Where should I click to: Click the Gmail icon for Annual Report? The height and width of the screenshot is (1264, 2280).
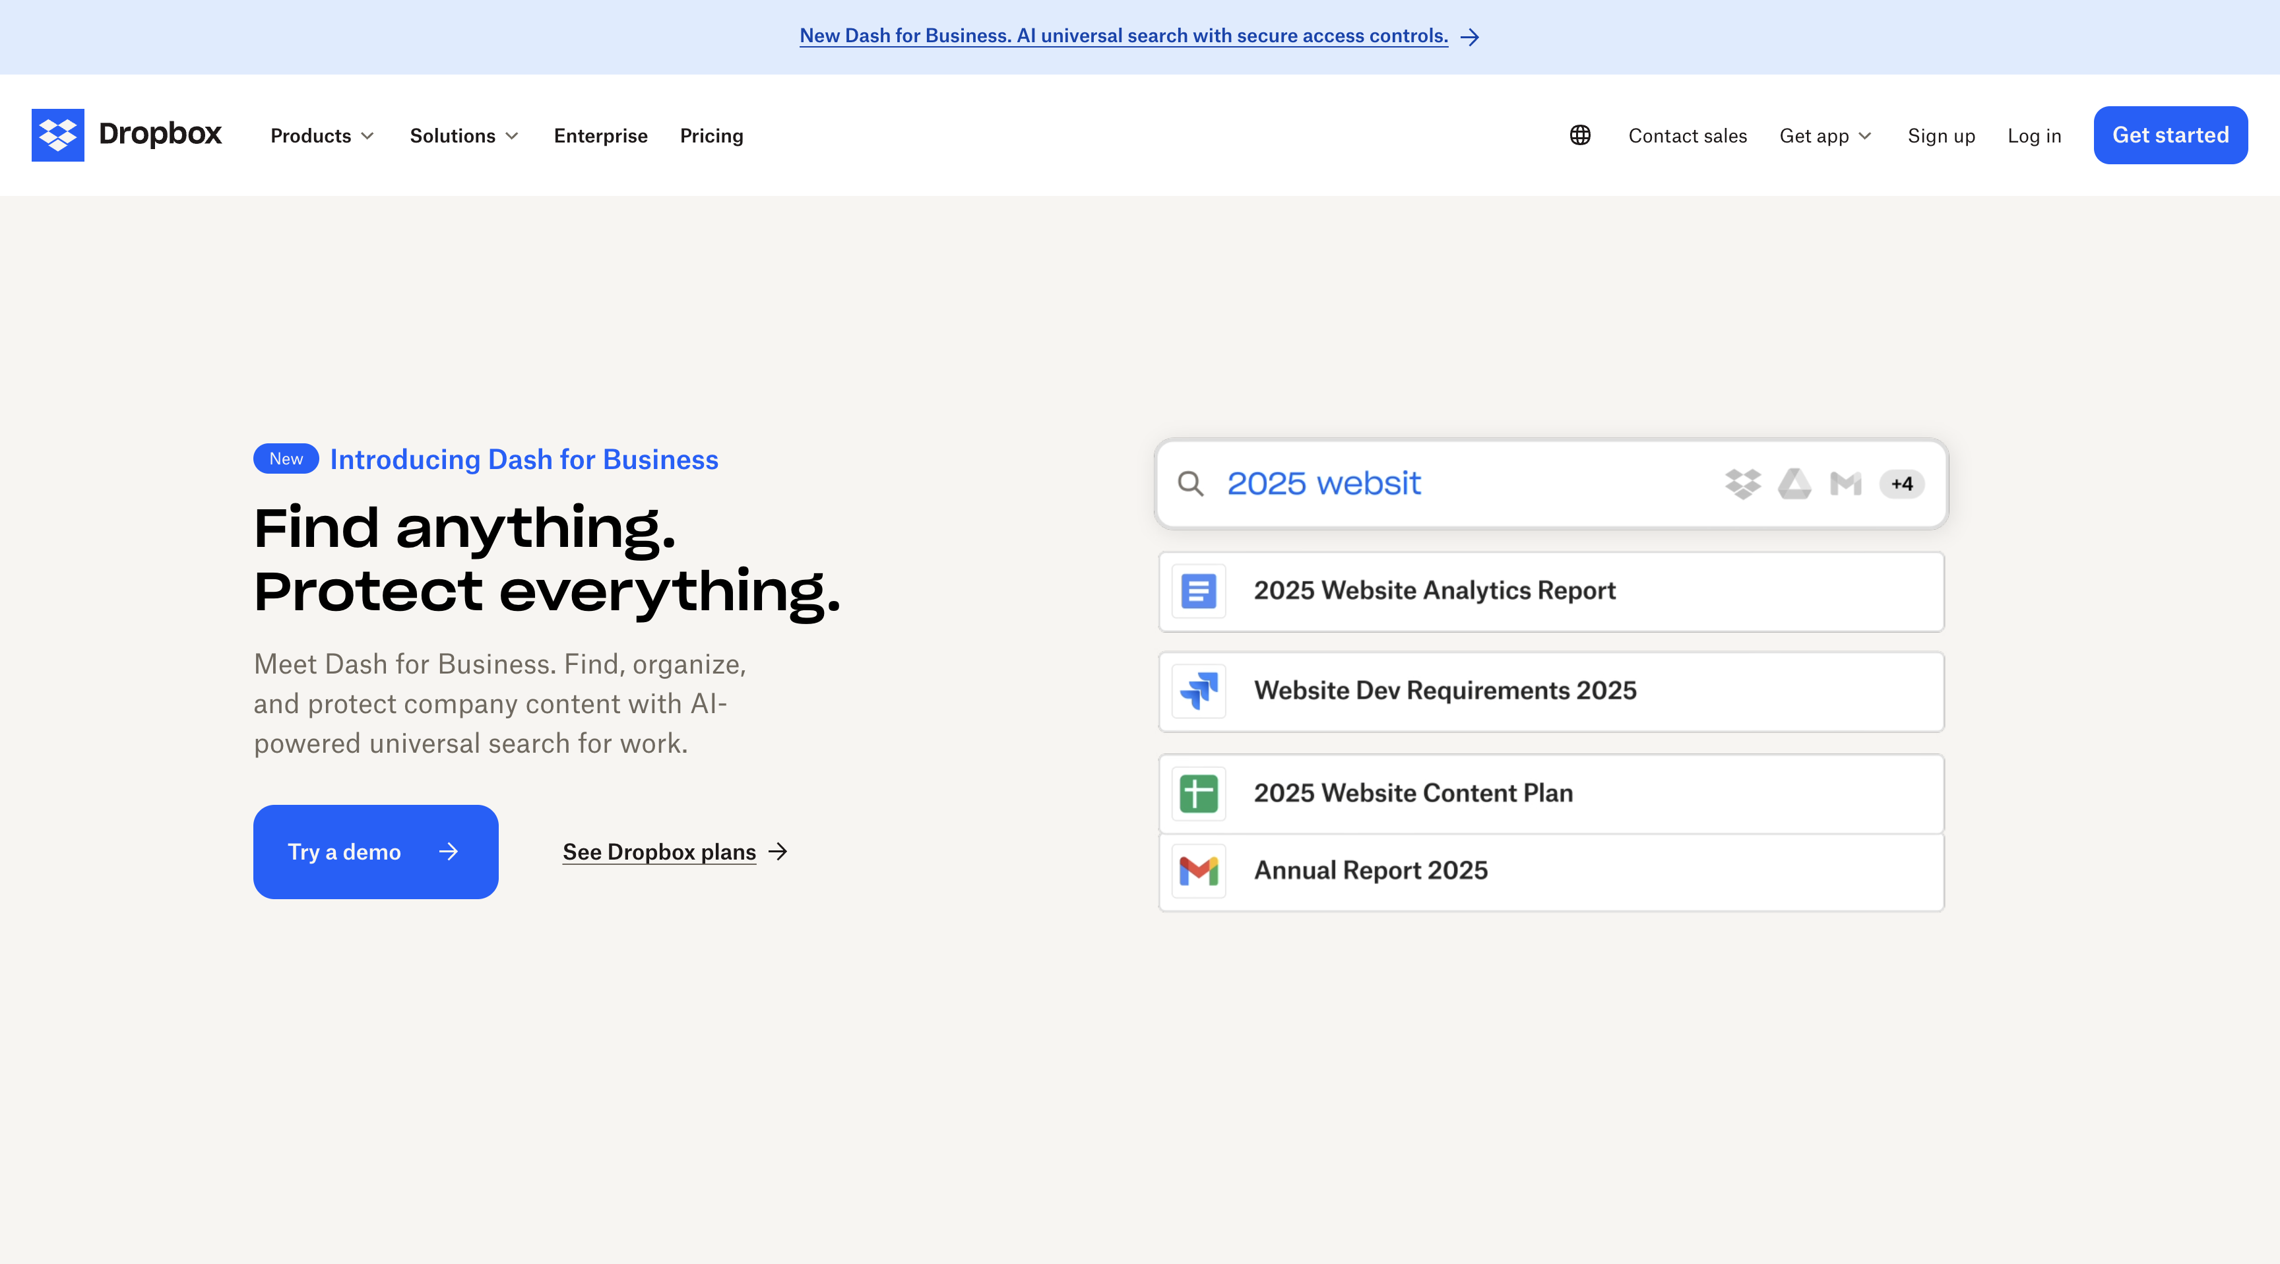click(x=1199, y=871)
